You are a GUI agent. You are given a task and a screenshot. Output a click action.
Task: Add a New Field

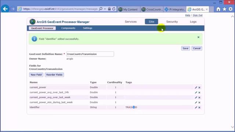[x=36, y=75]
